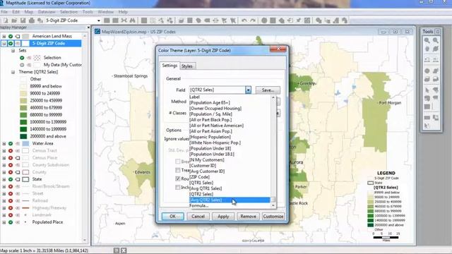Image resolution: width=452 pixels, height=254 pixels.
Task: Switch to the Settings tab
Action: pos(169,66)
